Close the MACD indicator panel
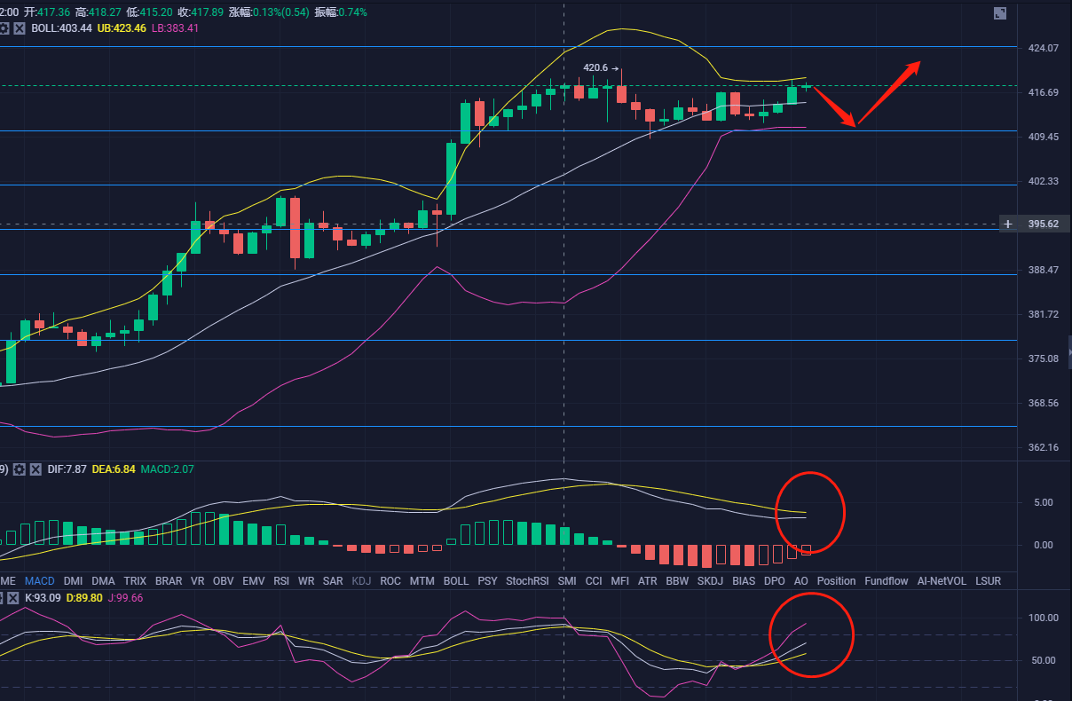This screenshot has height=701, width=1072. pyautogui.click(x=35, y=469)
